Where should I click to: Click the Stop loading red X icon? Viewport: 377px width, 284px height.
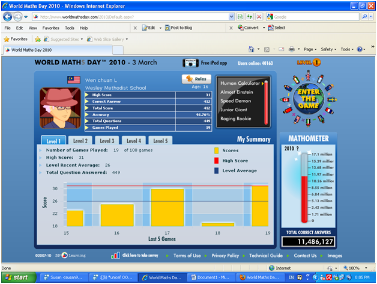click(x=259, y=17)
